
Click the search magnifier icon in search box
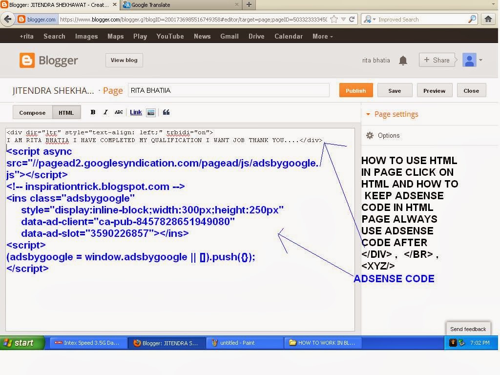pos(472,19)
